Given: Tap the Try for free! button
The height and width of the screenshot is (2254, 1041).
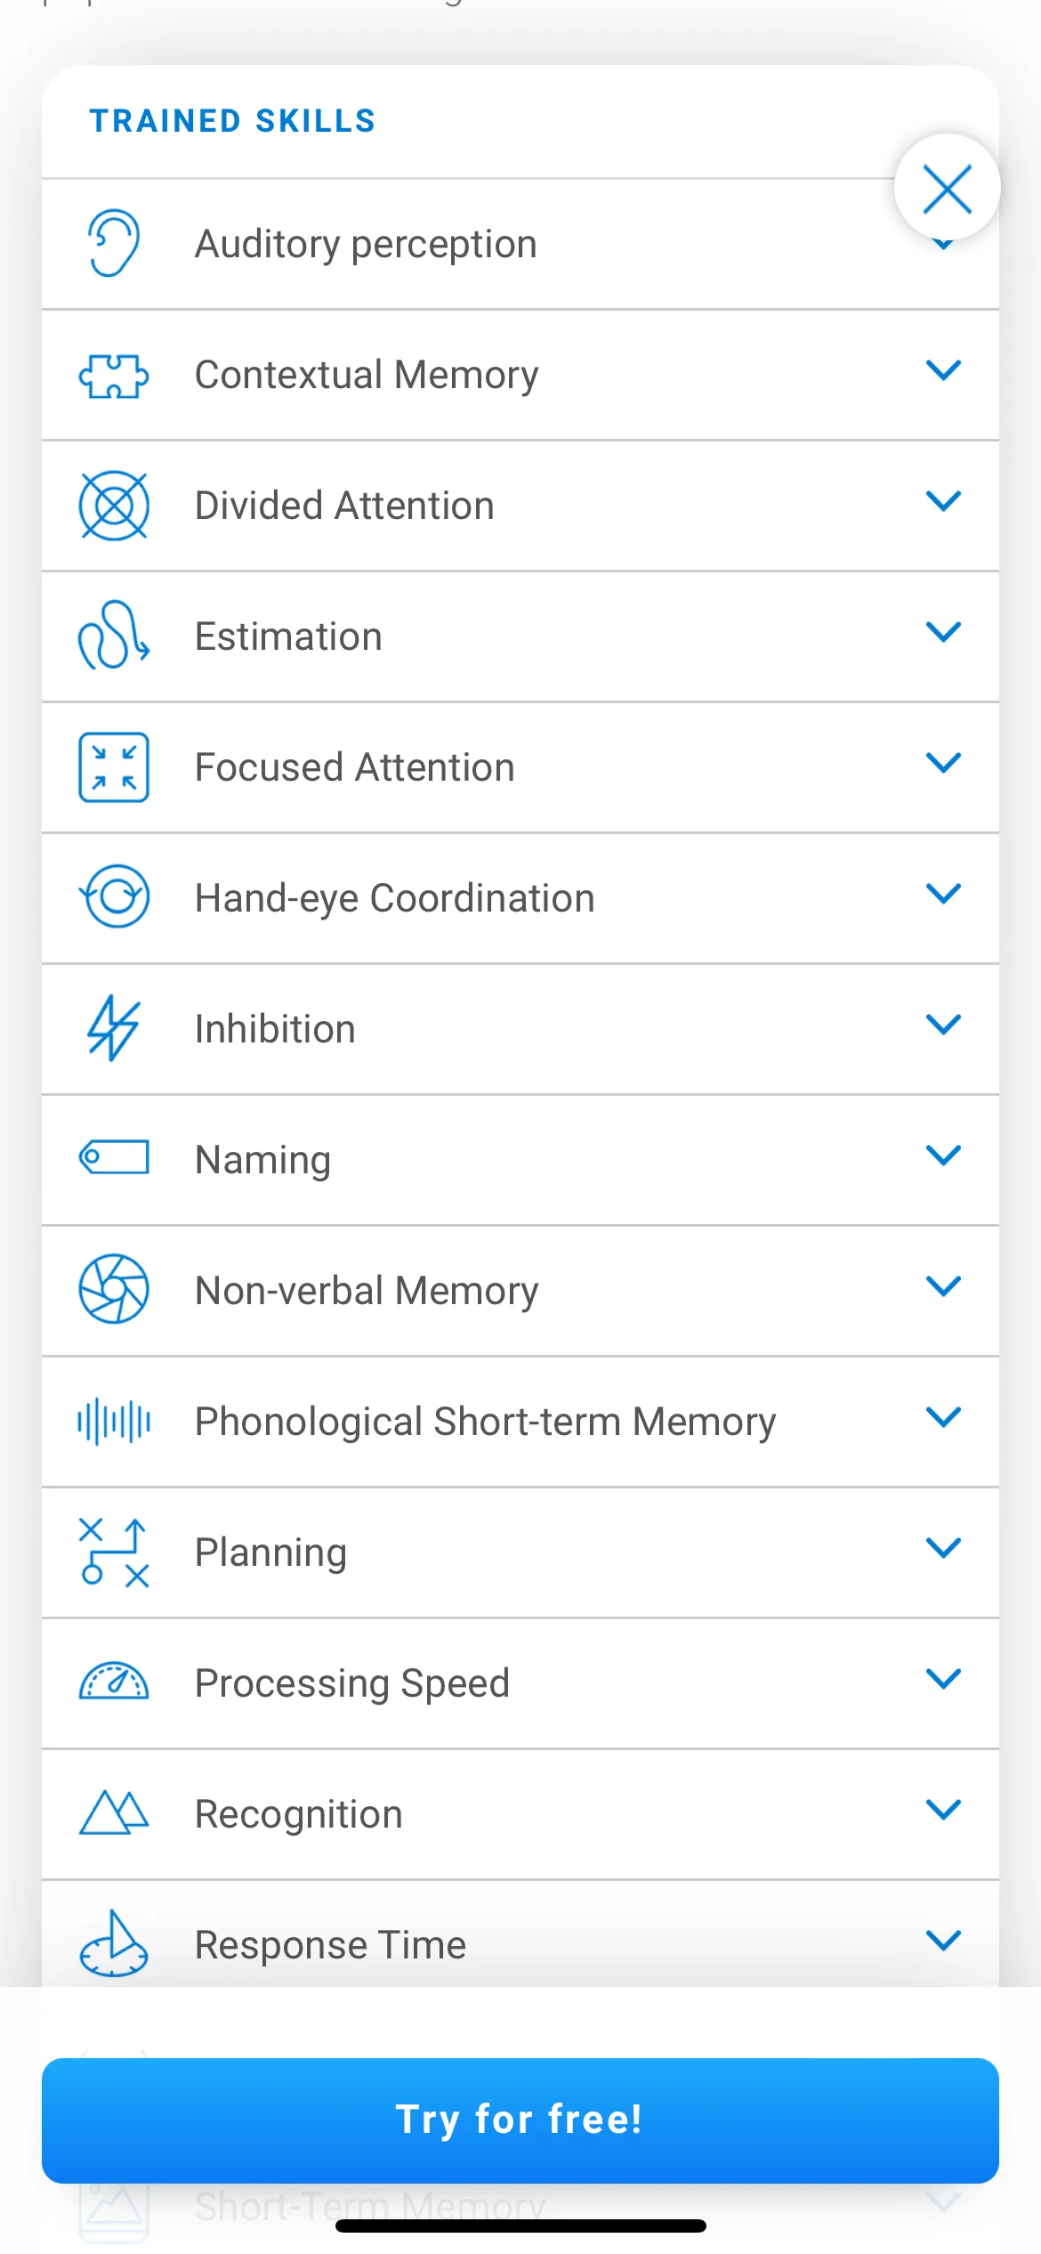Looking at the screenshot, I should point(520,2120).
